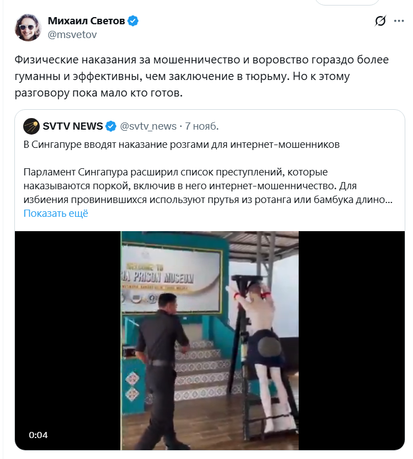Click the partially visible button at top

click(x=347, y=2)
